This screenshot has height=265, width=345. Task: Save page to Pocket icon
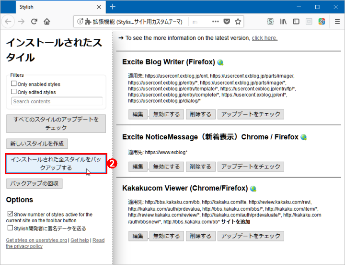coord(227,22)
